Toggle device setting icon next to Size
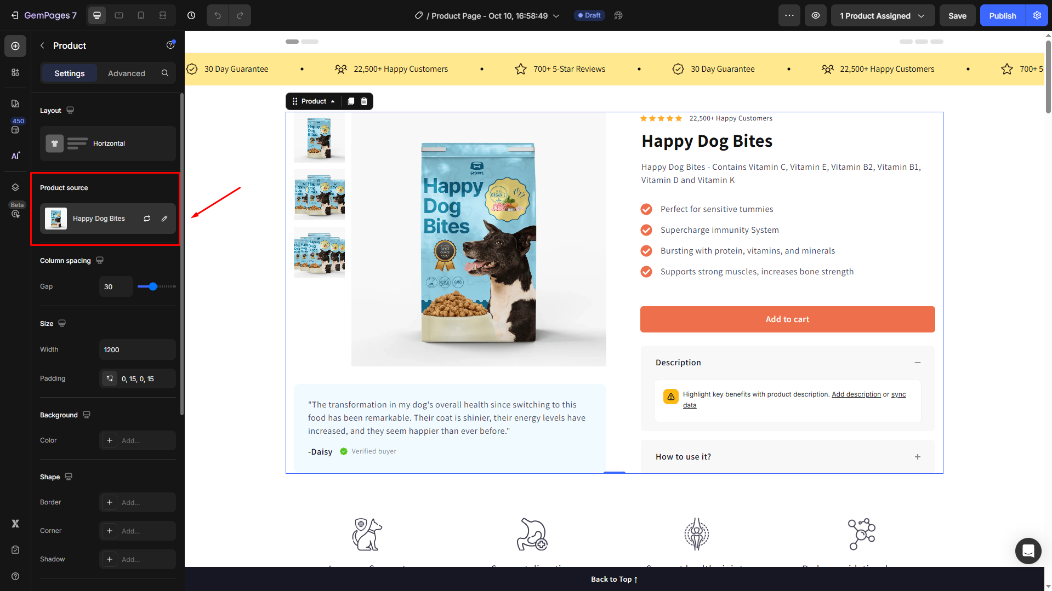 tap(62, 323)
